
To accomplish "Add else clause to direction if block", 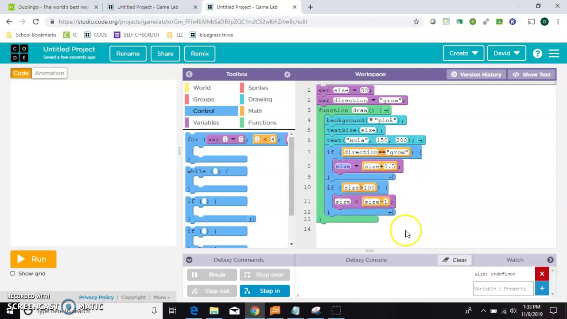I will coord(390,177).
